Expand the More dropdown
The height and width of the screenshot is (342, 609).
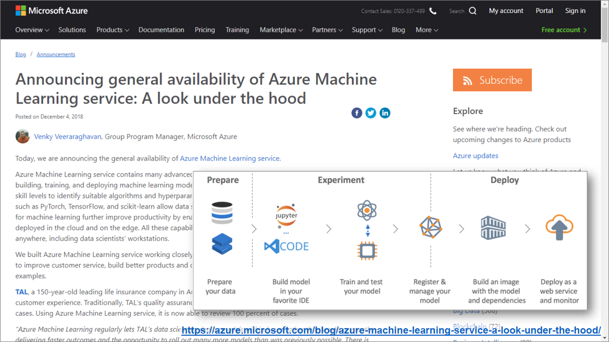(x=427, y=30)
